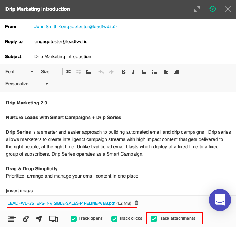Expand the Size dropdown
The image size is (236, 227).
pos(50,72)
